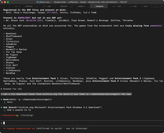Select IdleWild list entry
The height and width of the screenshot is (133, 164).
(11, 44)
